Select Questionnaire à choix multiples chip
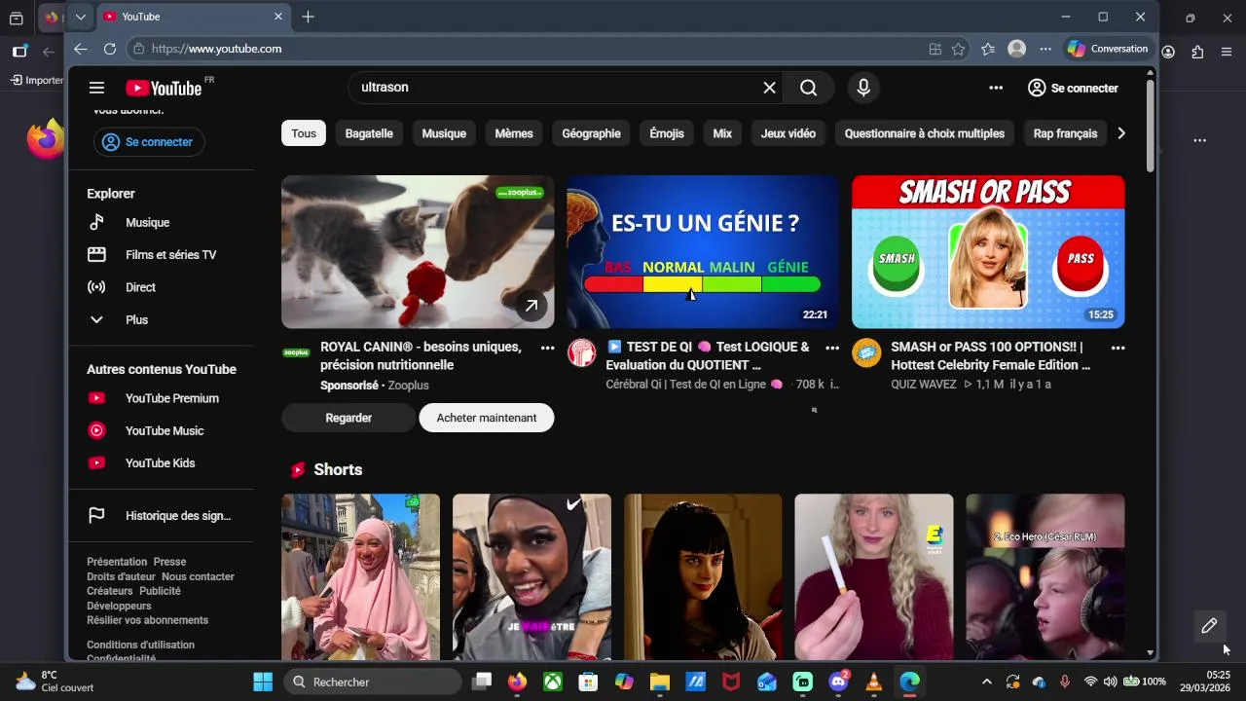Screen dimensions: 1246x701 coord(925,133)
